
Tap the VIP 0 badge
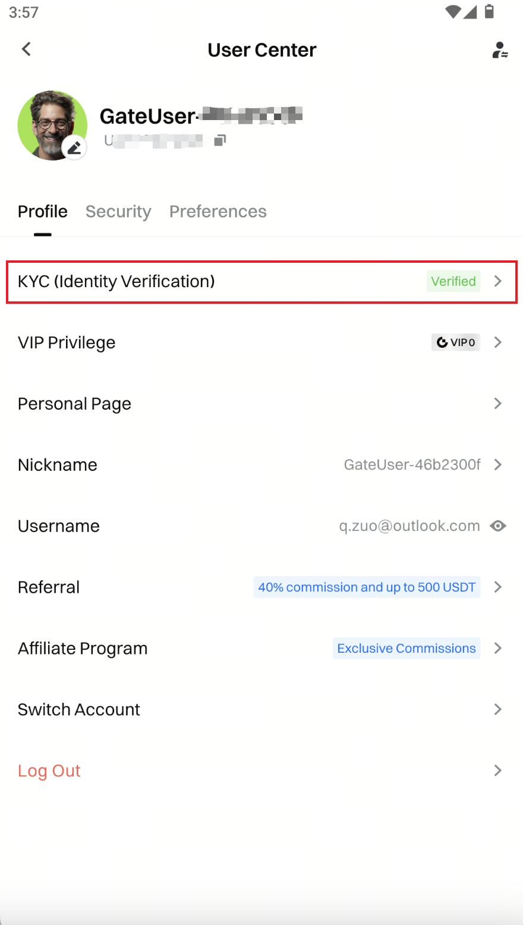click(x=455, y=342)
